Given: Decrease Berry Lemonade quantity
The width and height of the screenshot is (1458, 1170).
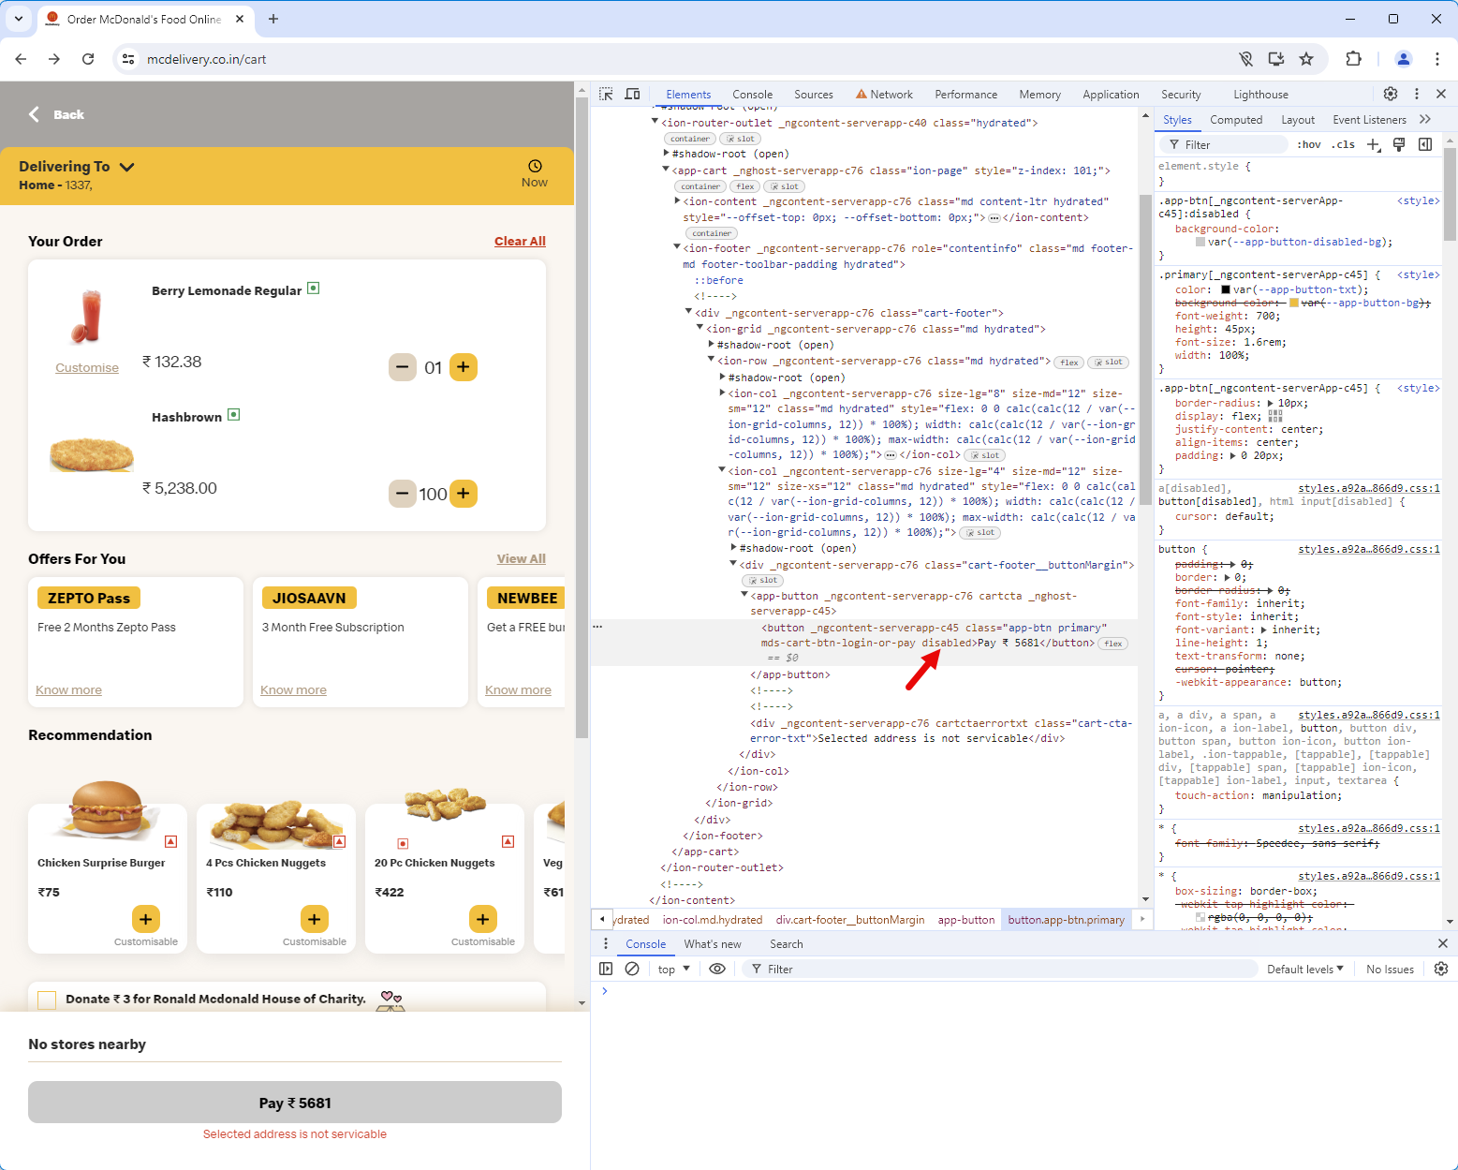Looking at the screenshot, I should click(403, 367).
